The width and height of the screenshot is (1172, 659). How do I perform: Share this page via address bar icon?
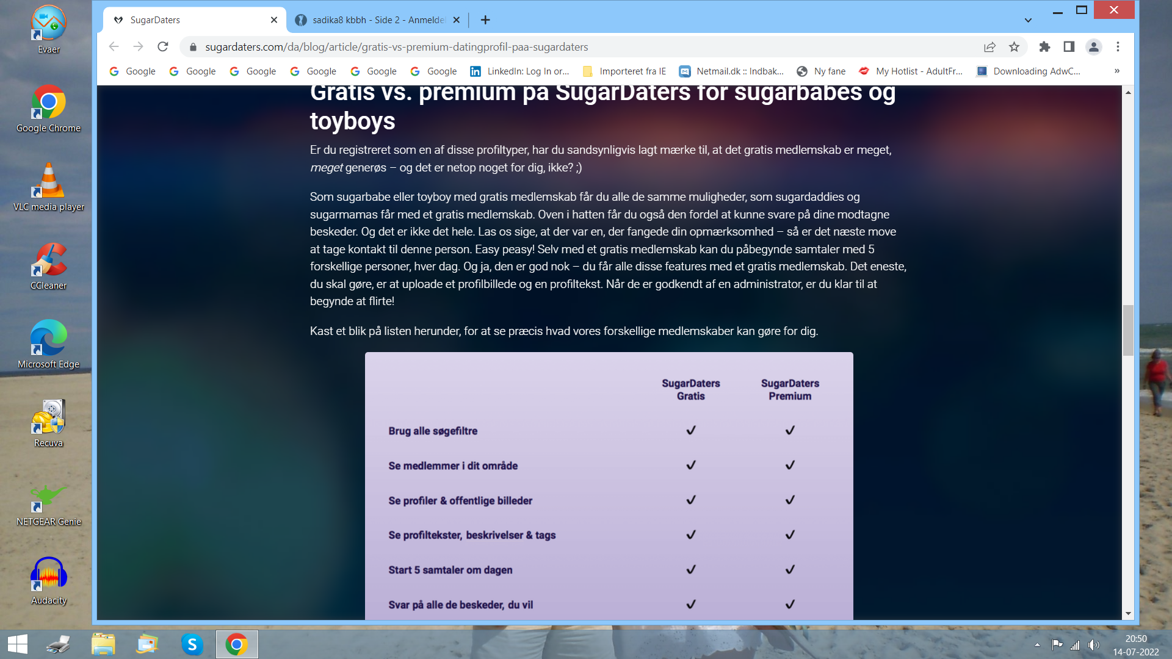click(989, 46)
